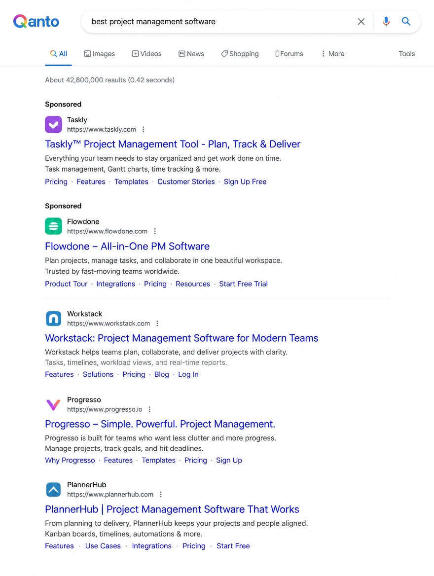Viewport: 434px width, 576px height.
Task: Open the Progresso Pricing sitelink
Action: tap(195, 460)
